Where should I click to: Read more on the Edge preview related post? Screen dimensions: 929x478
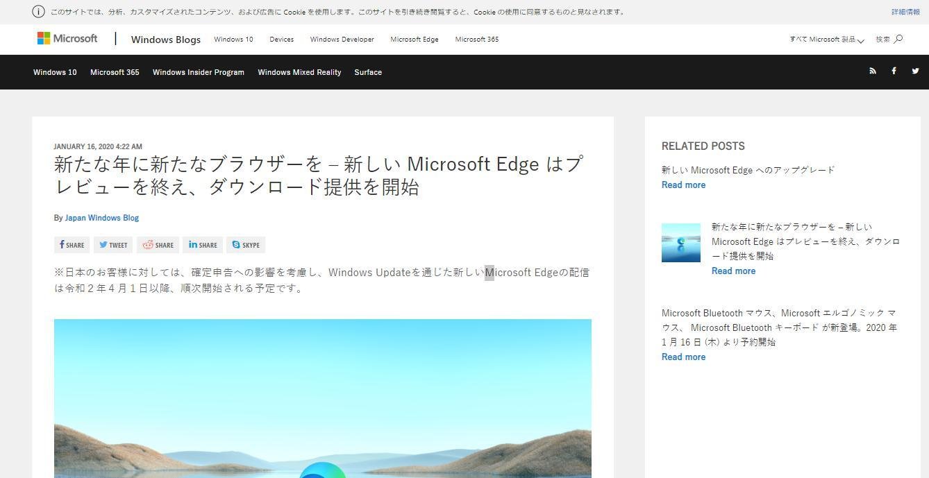click(x=733, y=271)
